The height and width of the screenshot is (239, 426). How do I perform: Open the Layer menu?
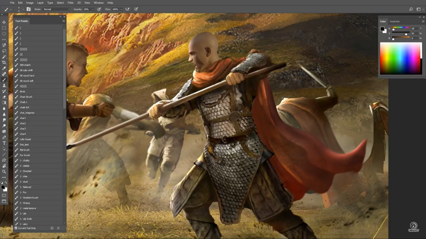click(40, 2)
